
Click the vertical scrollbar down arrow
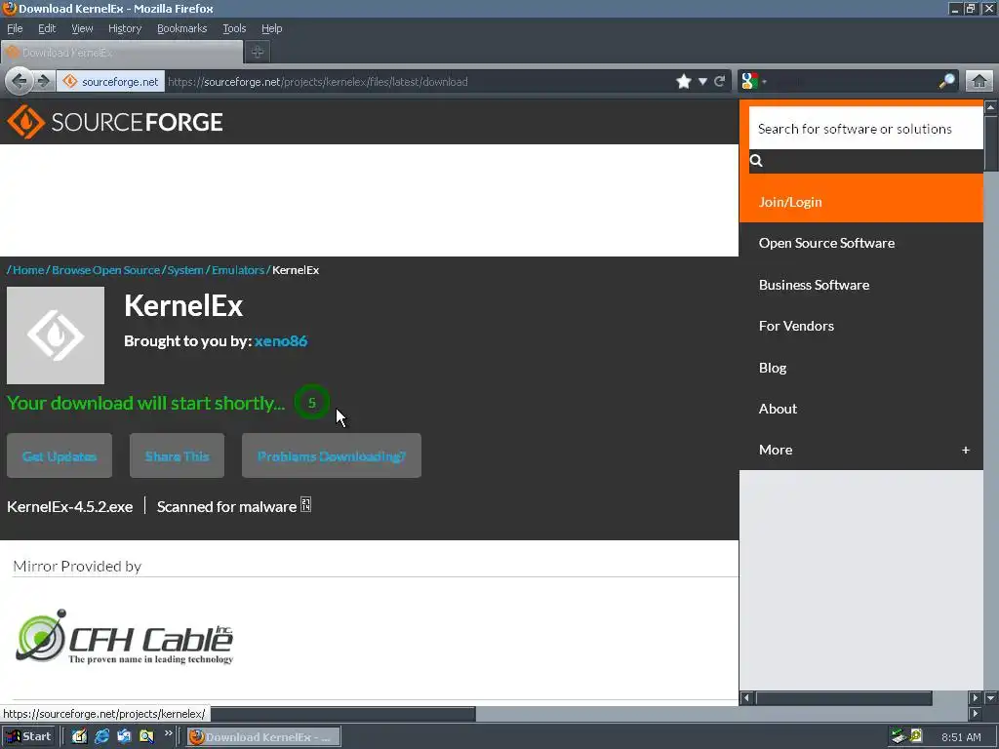click(x=991, y=698)
